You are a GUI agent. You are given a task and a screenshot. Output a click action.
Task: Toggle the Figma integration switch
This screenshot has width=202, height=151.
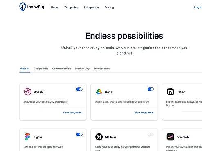coord(79,135)
